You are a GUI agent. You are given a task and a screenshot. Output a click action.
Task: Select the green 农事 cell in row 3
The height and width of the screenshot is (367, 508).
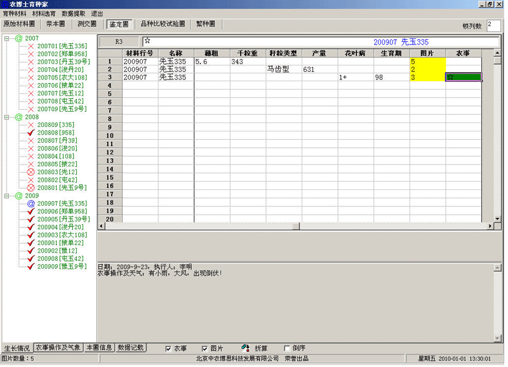[464, 77]
